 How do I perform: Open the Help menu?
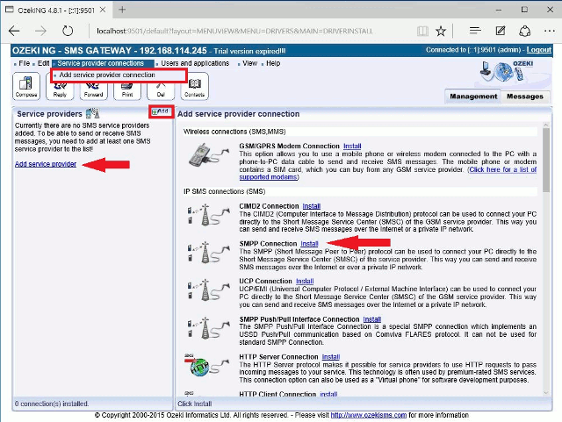click(x=273, y=63)
